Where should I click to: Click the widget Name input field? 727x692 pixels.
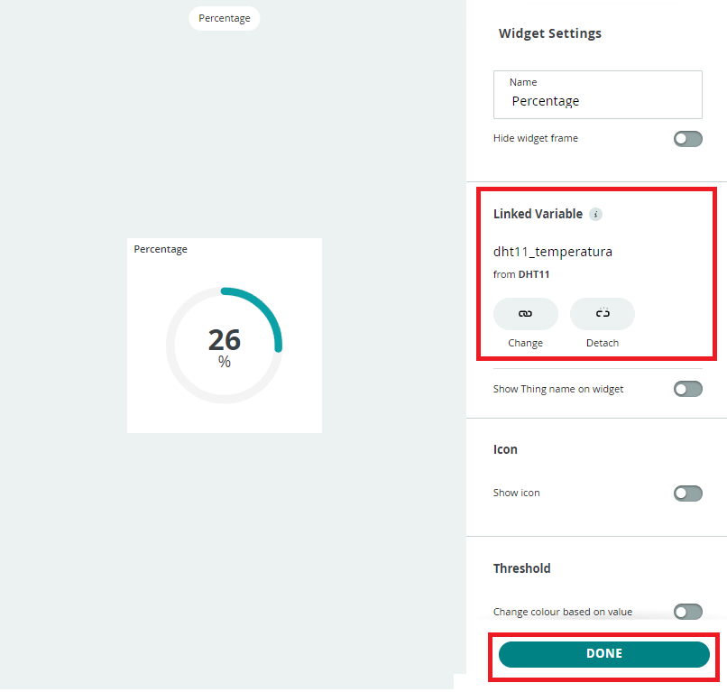[x=598, y=95]
